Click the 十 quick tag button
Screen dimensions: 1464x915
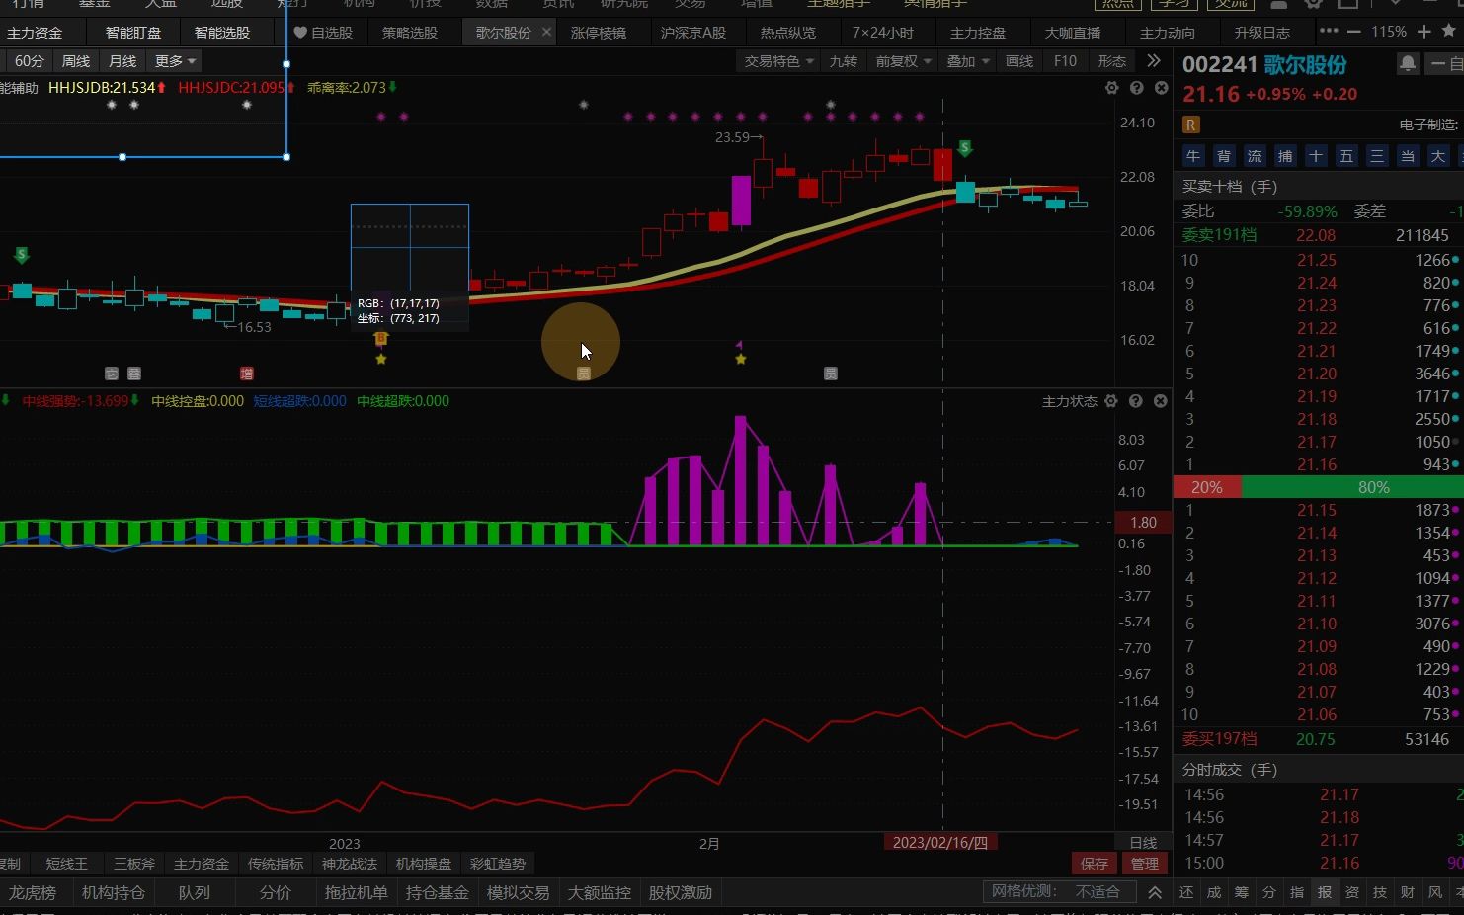pyautogui.click(x=1316, y=156)
